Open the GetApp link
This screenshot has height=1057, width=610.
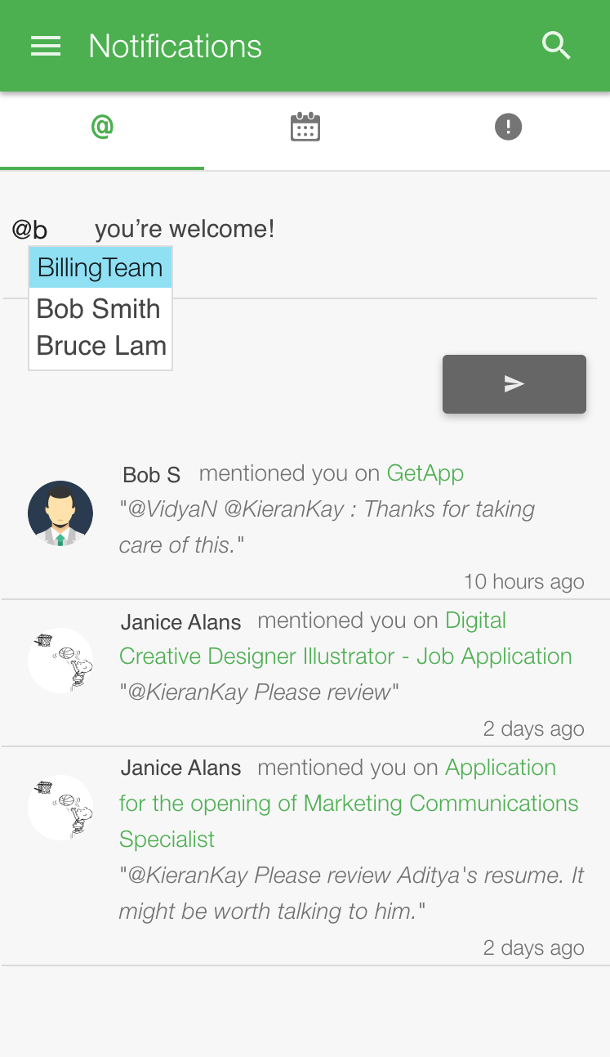pyautogui.click(x=425, y=473)
